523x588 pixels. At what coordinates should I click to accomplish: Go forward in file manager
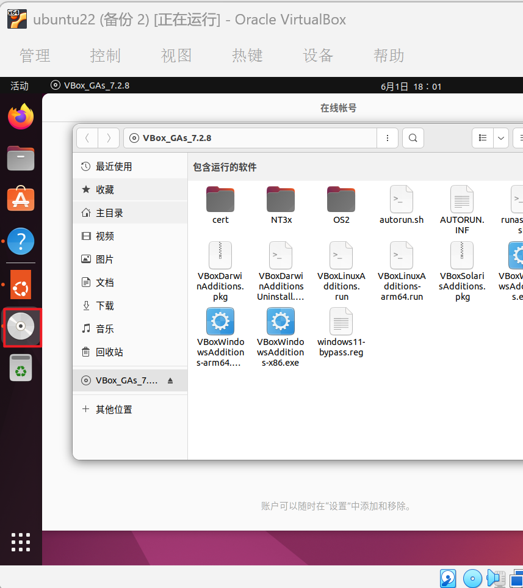109,138
